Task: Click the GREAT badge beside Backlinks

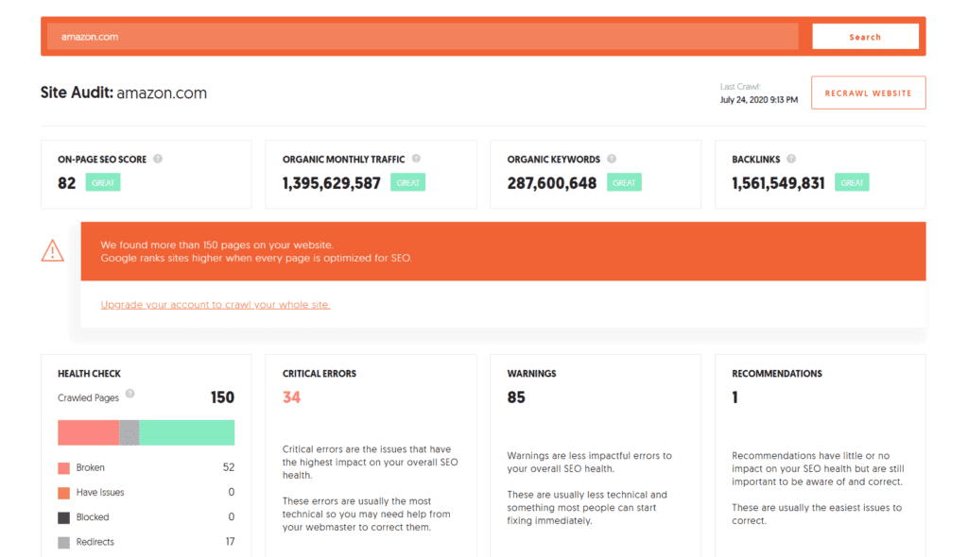Action: tap(852, 182)
